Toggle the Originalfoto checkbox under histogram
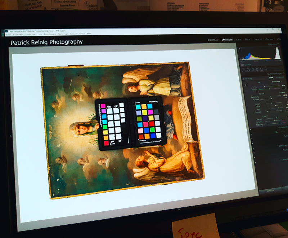Image resolution: width=288 pixels, height=238 pixels. click(x=242, y=65)
